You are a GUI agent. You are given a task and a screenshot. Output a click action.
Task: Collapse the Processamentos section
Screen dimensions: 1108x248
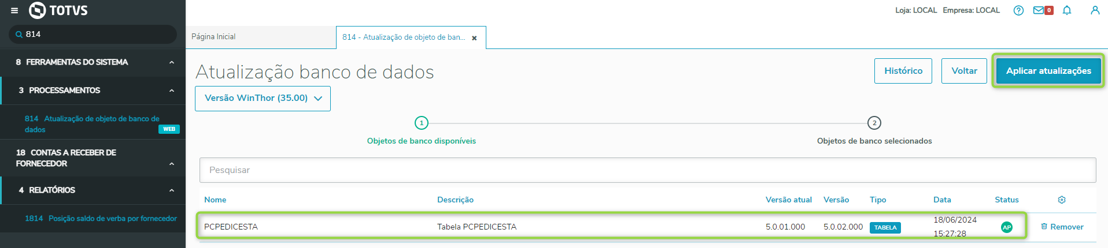(172, 91)
